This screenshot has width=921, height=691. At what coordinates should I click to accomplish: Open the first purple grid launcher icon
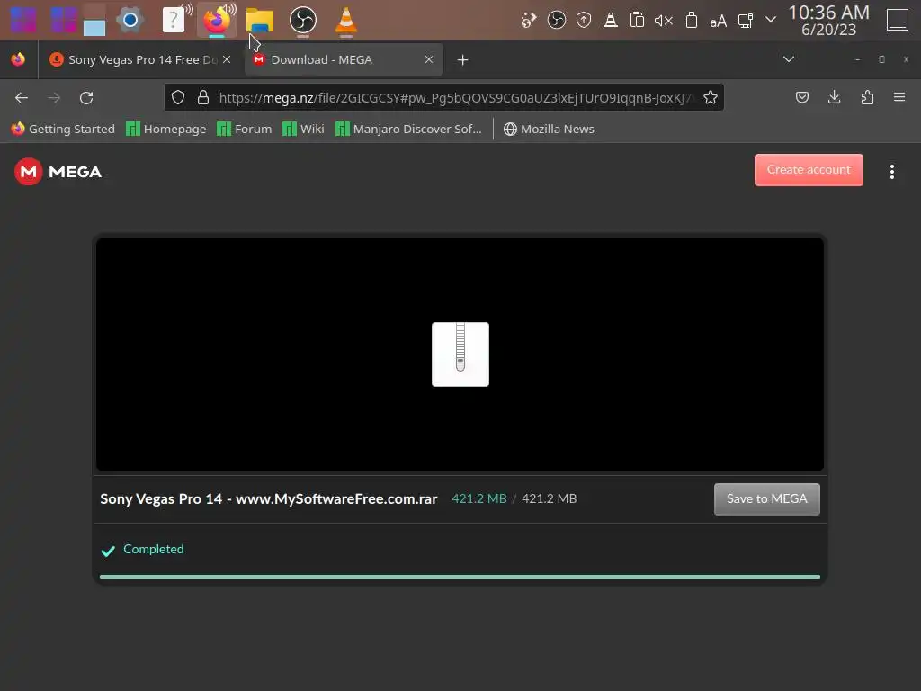tap(23, 20)
